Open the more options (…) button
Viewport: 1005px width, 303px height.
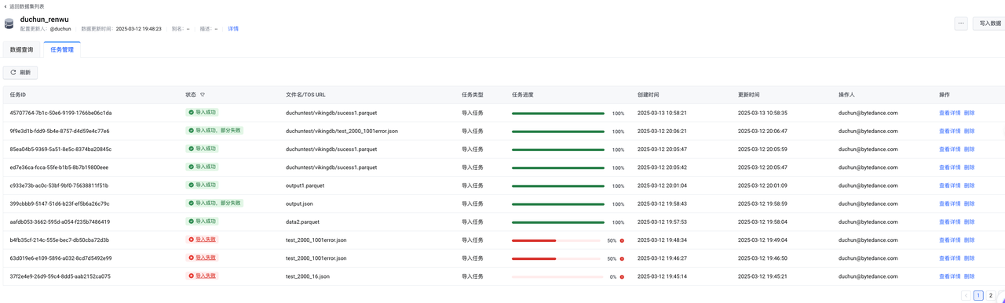click(x=961, y=23)
